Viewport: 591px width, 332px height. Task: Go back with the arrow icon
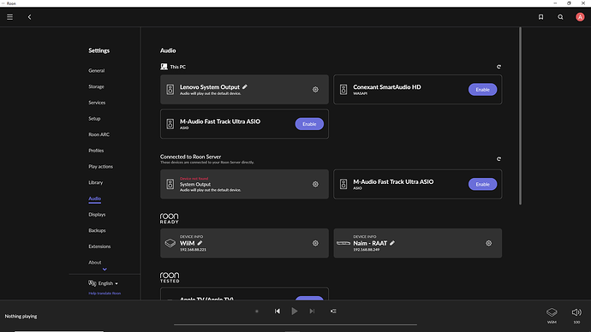[x=29, y=17]
